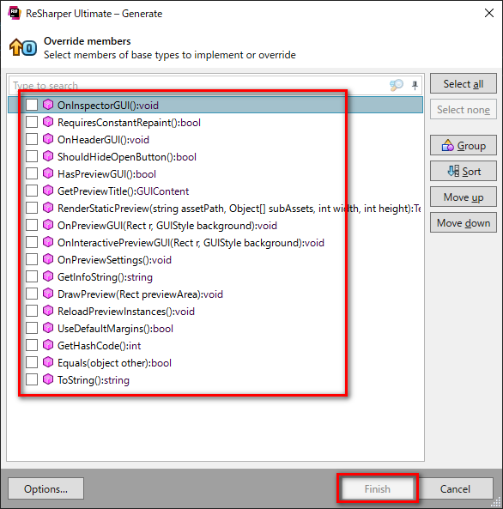Select the ReloadPreviewInstances():void row text
The height and width of the screenshot is (509, 503).
coord(126,312)
